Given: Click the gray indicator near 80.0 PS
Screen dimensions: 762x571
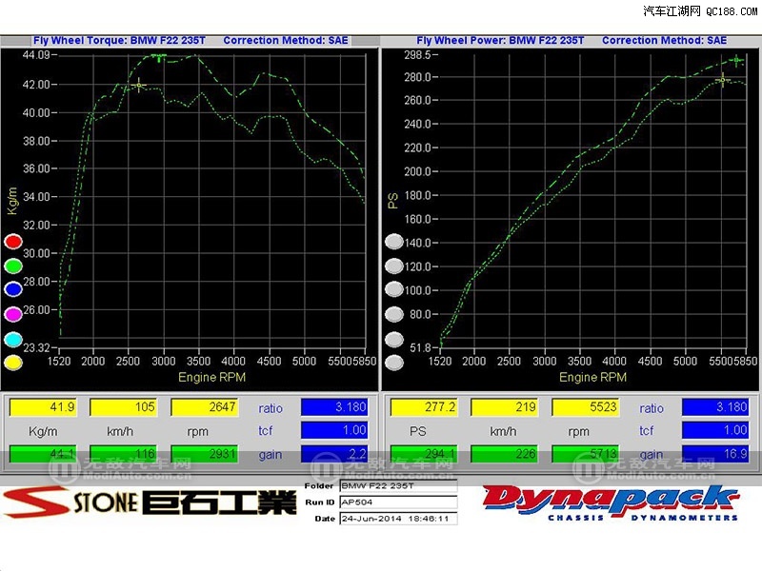Looking at the screenshot, I should click(x=393, y=314).
